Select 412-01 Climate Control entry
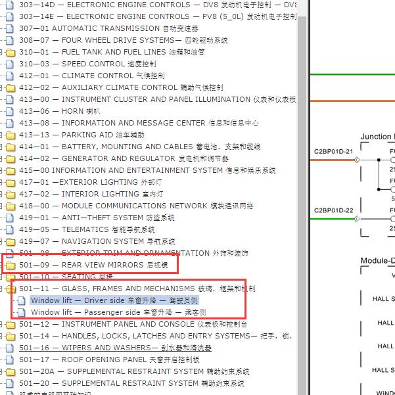Viewport: 395px width, 395px height. [92, 76]
